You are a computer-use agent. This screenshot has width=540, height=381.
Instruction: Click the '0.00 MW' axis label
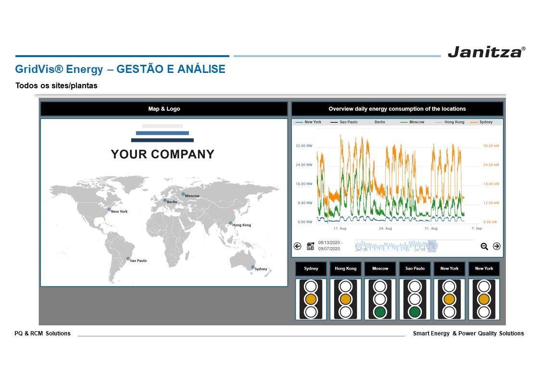(305, 222)
